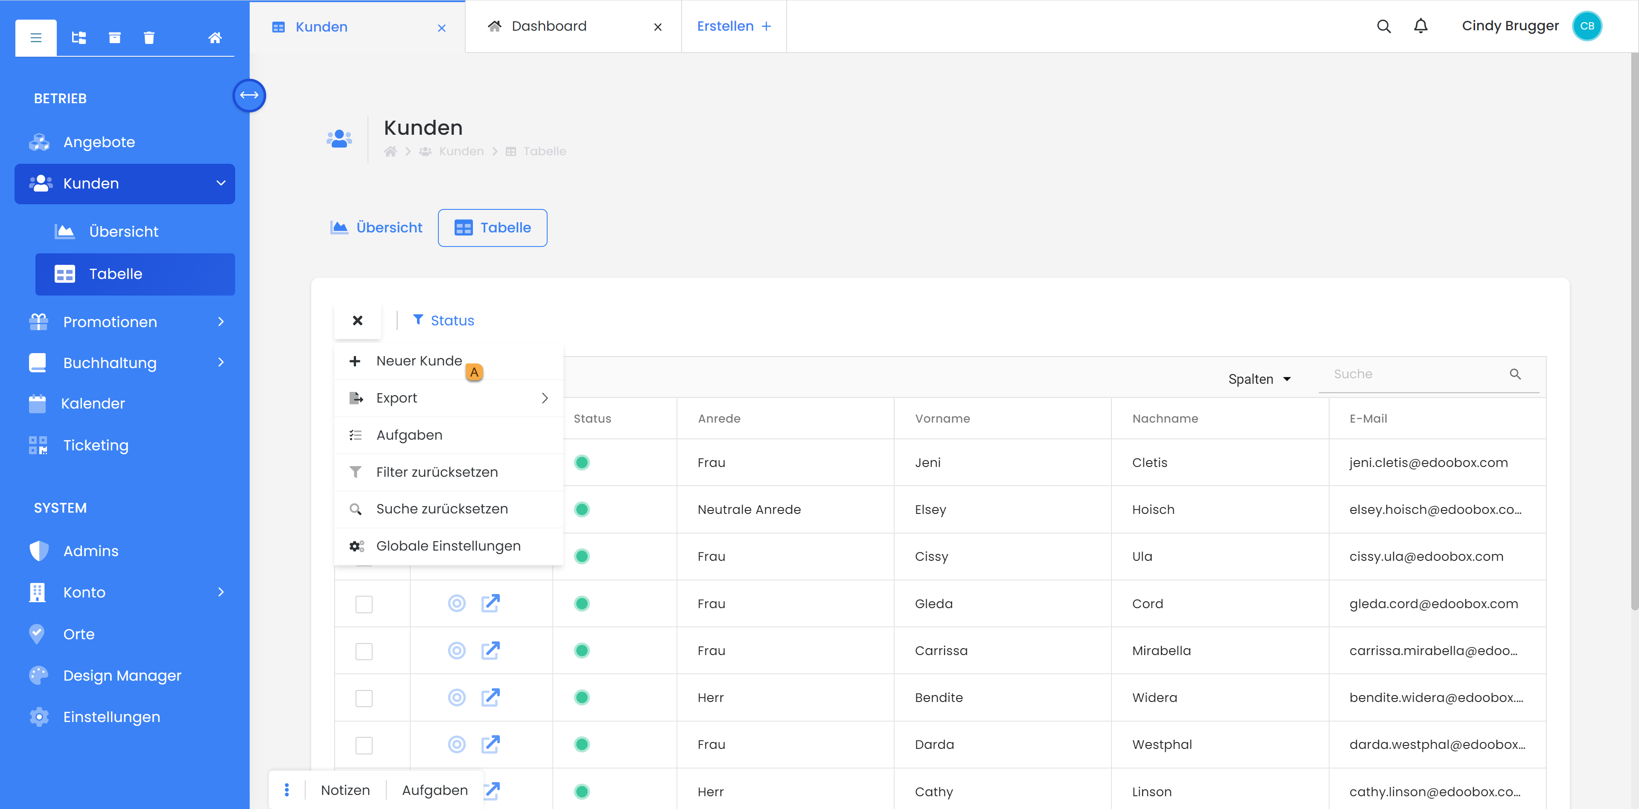Open the Status filter
Viewport: 1639px width, 809px height.
[443, 320]
